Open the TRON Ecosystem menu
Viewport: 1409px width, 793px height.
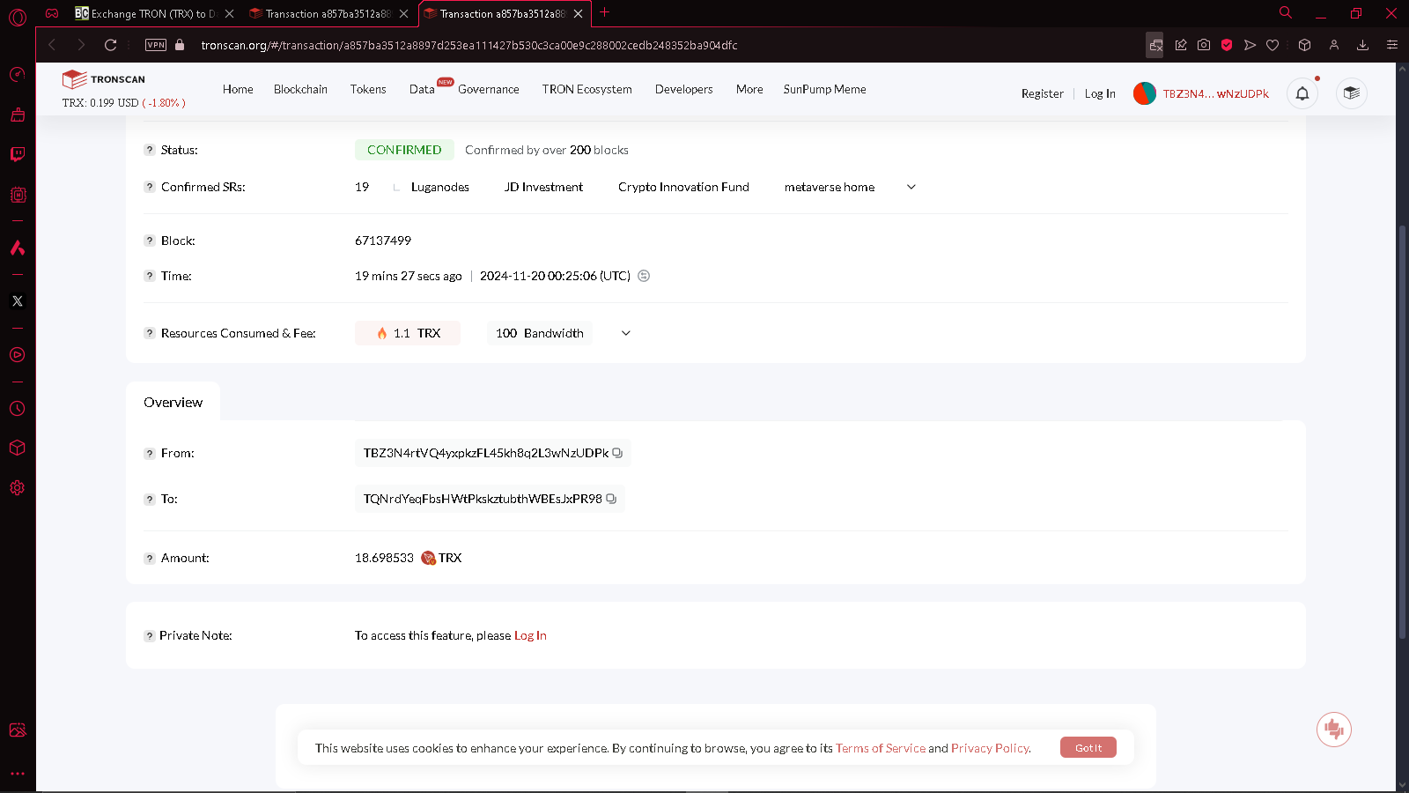tap(587, 89)
